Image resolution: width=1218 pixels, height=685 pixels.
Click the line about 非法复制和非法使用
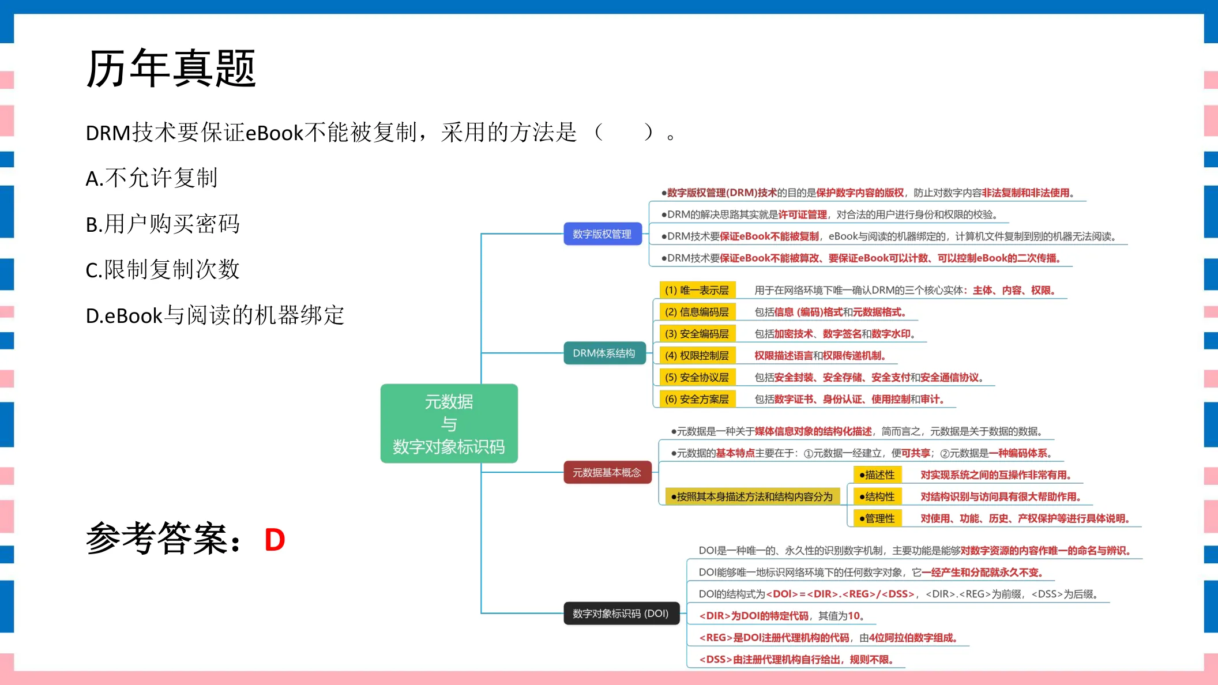[x=868, y=193]
